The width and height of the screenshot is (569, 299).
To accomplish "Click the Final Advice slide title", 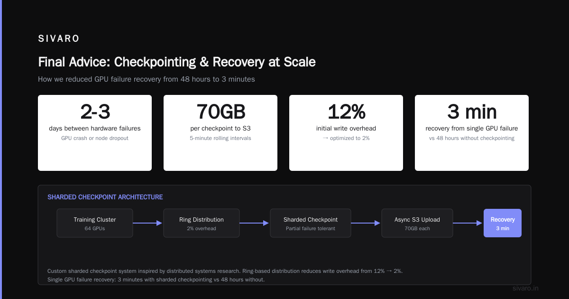I will [x=177, y=62].
